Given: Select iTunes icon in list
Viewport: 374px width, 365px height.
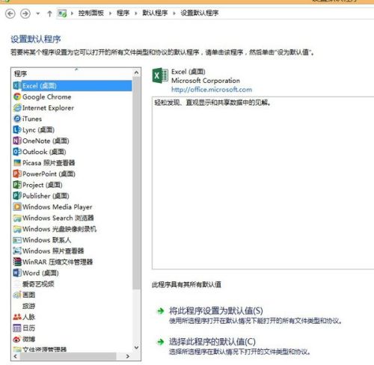Looking at the screenshot, I should tap(17, 119).
